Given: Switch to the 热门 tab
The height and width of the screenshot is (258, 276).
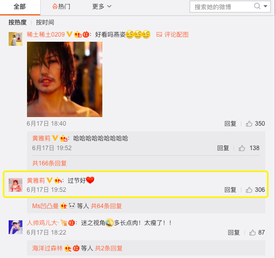Looking at the screenshot, I should (62, 7).
